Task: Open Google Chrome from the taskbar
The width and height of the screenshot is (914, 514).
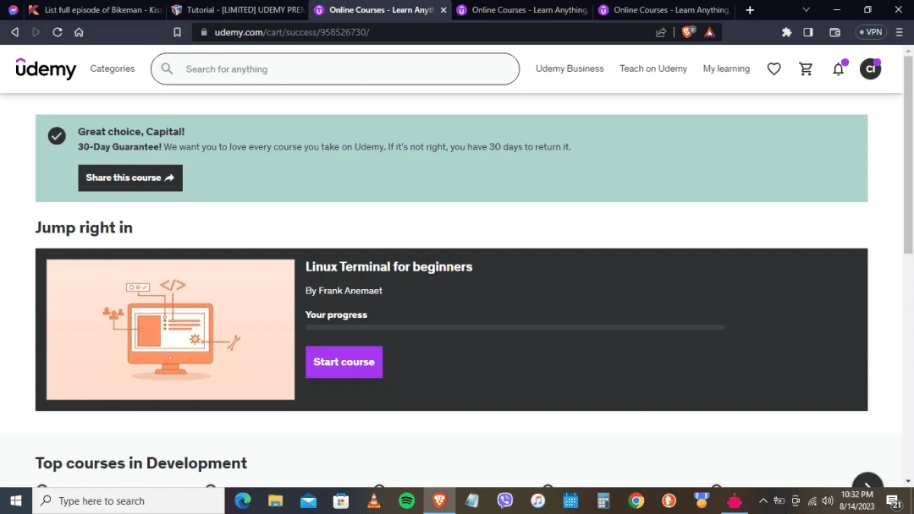Action: [x=636, y=500]
